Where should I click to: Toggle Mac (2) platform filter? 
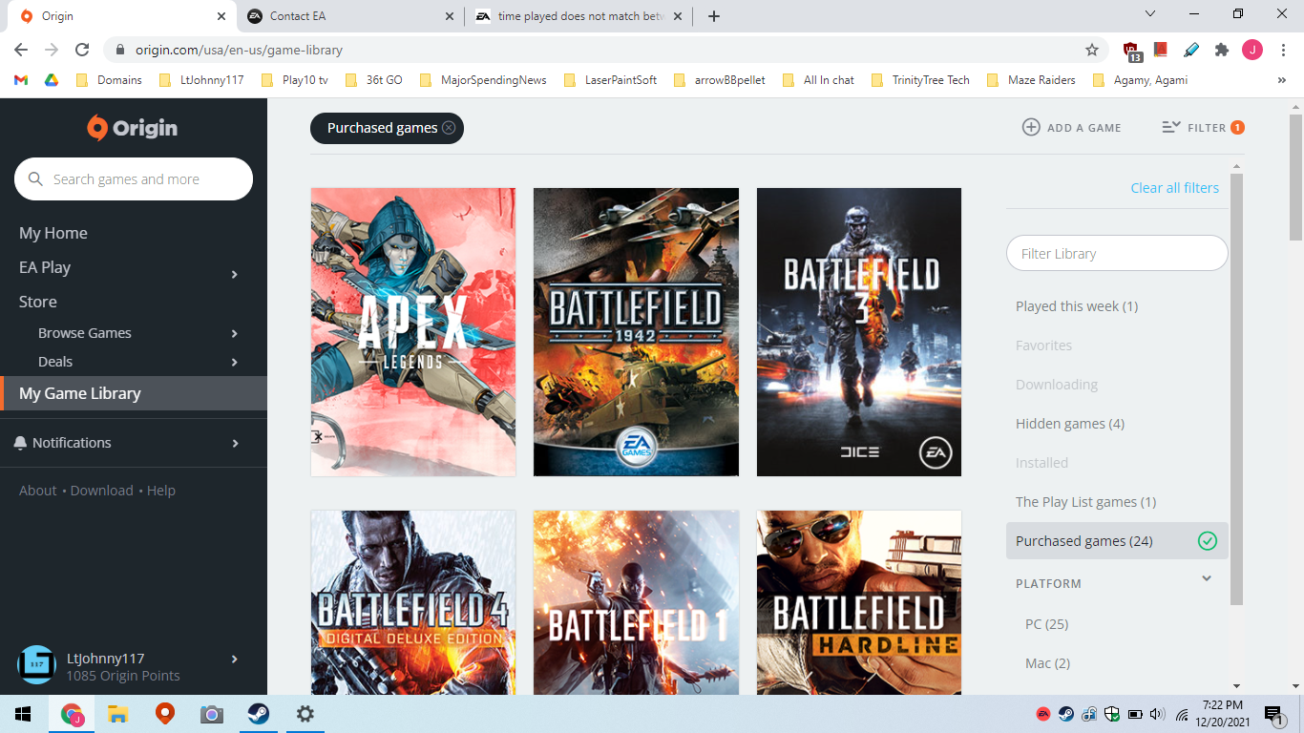point(1047,663)
